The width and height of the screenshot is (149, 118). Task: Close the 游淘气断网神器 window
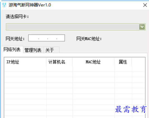145,5
